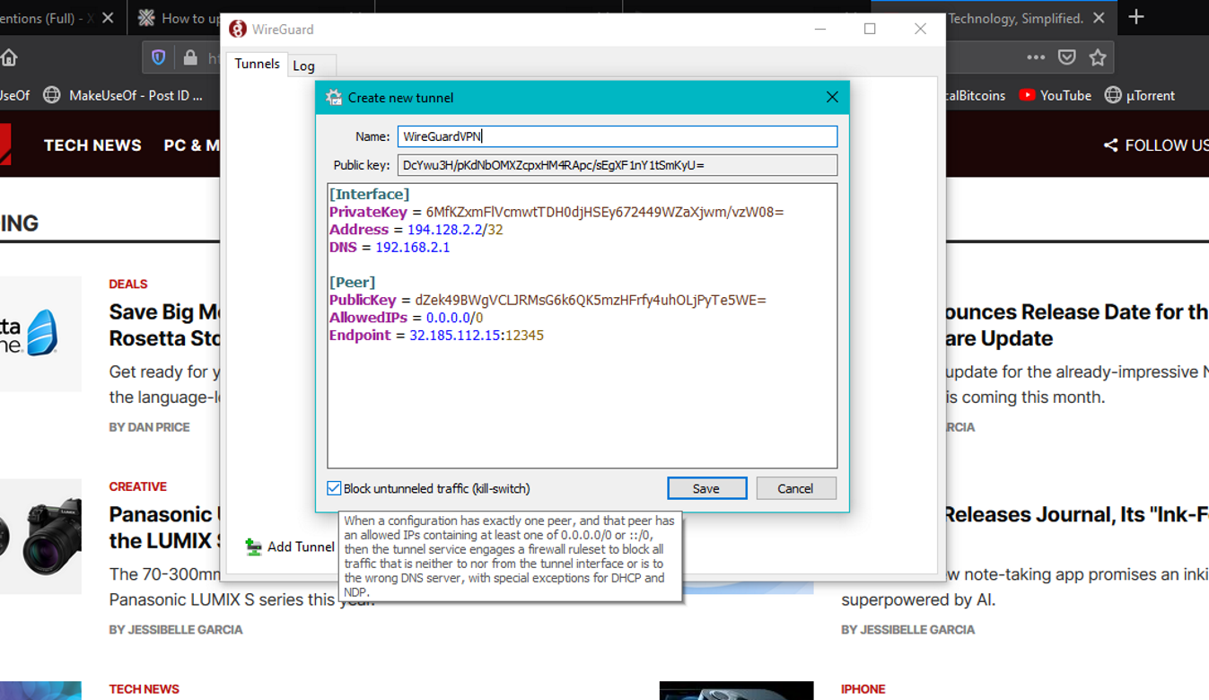Screen dimensions: 1209x700
Task: Click the Firefox tracking protection shield icon
Action: point(159,57)
